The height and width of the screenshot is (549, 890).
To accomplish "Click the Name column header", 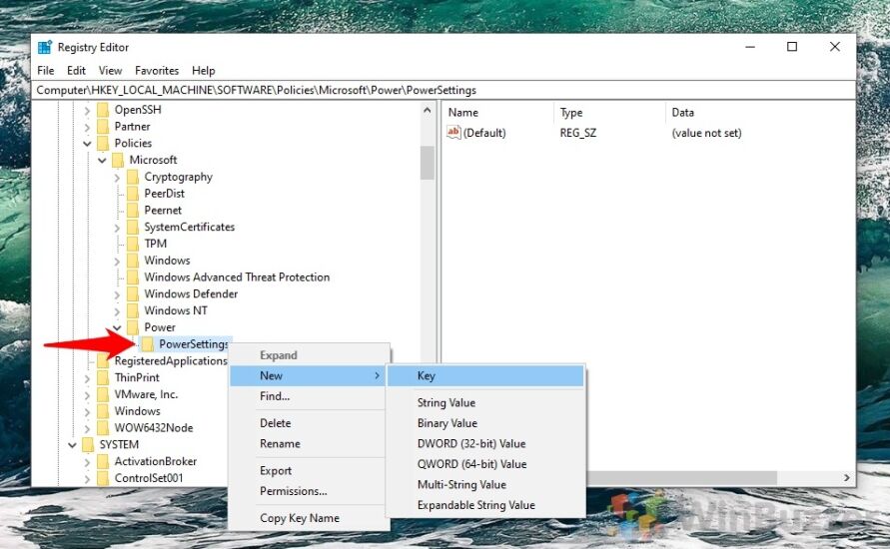I will tap(498, 112).
